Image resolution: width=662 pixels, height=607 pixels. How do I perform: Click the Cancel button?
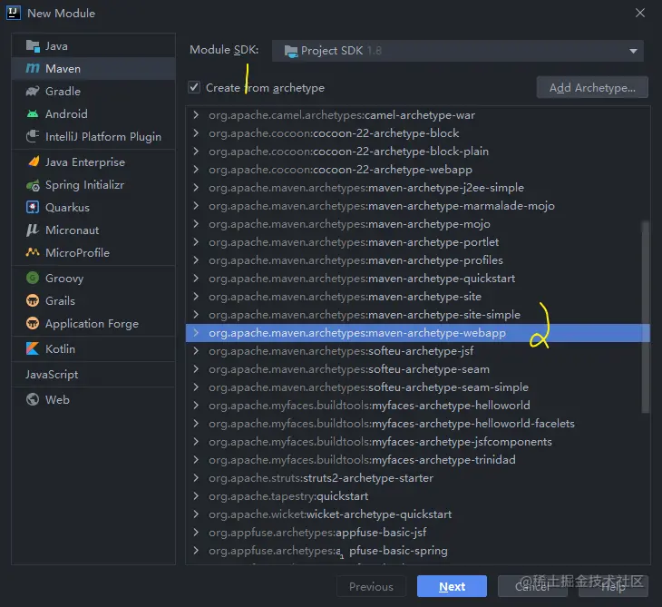[532, 586]
